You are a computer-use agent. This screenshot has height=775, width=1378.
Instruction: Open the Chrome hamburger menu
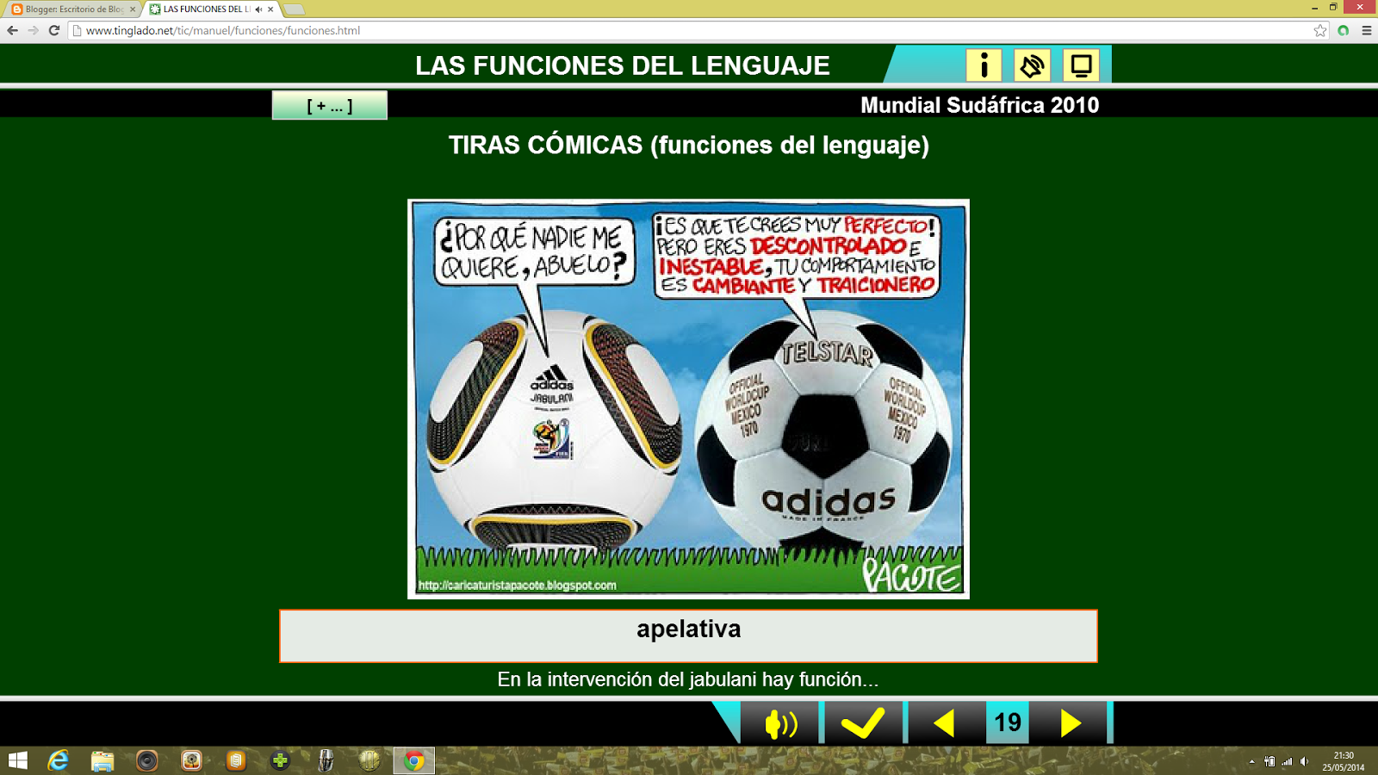1367,30
